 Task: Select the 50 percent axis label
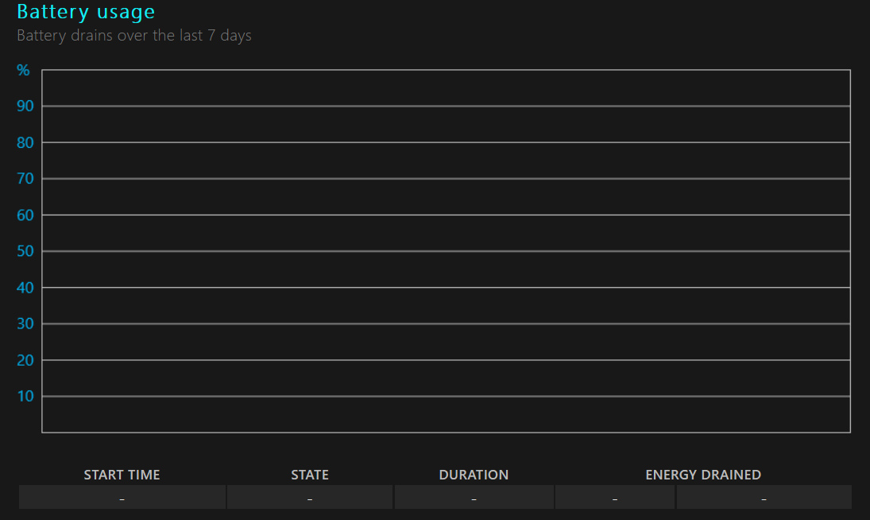(x=25, y=251)
